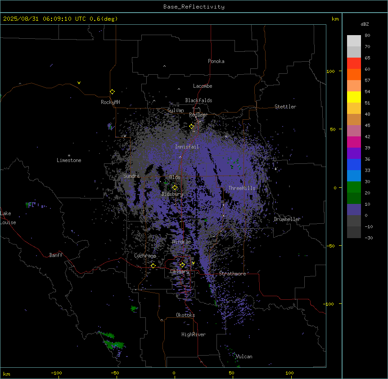Select the Lake Louise map label

point(8,218)
